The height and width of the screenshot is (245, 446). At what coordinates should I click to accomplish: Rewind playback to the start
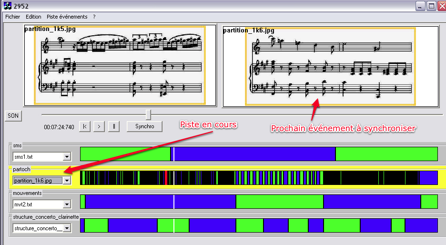click(85, 126)
